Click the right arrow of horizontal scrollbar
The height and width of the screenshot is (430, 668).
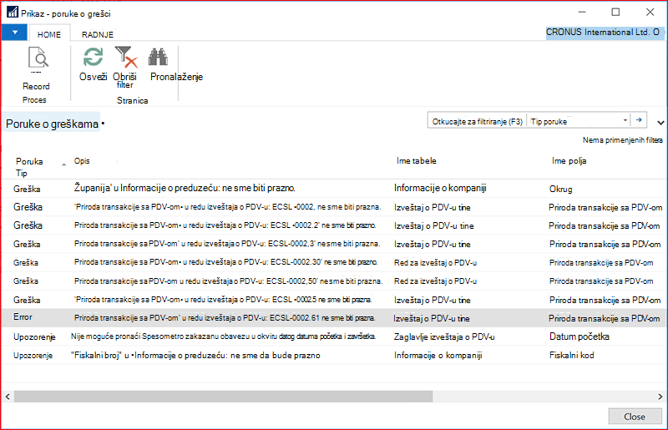click(x=660, y=397)
